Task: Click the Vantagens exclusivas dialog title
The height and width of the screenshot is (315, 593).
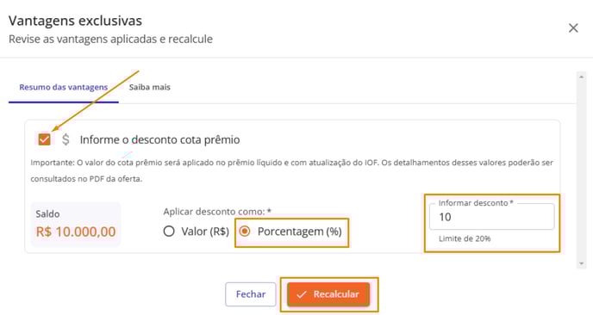Action: point(75,21)
